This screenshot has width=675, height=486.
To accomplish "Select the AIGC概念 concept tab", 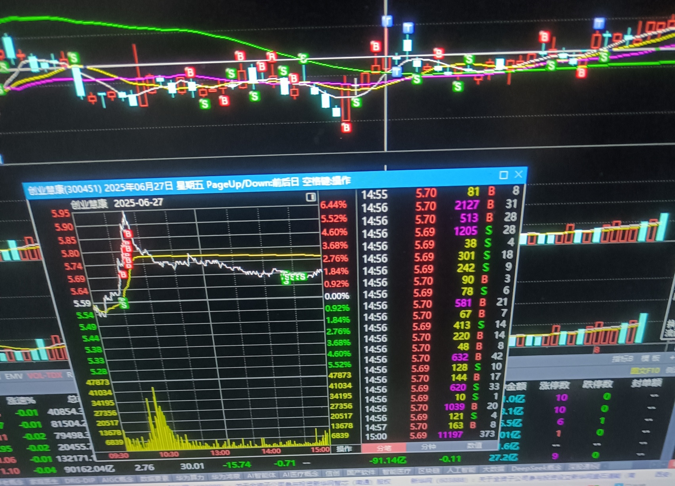I will pos(117,479).
